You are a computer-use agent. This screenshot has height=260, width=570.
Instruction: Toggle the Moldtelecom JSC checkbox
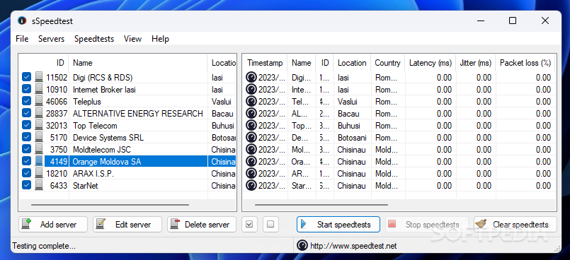(x=26, y=149)
